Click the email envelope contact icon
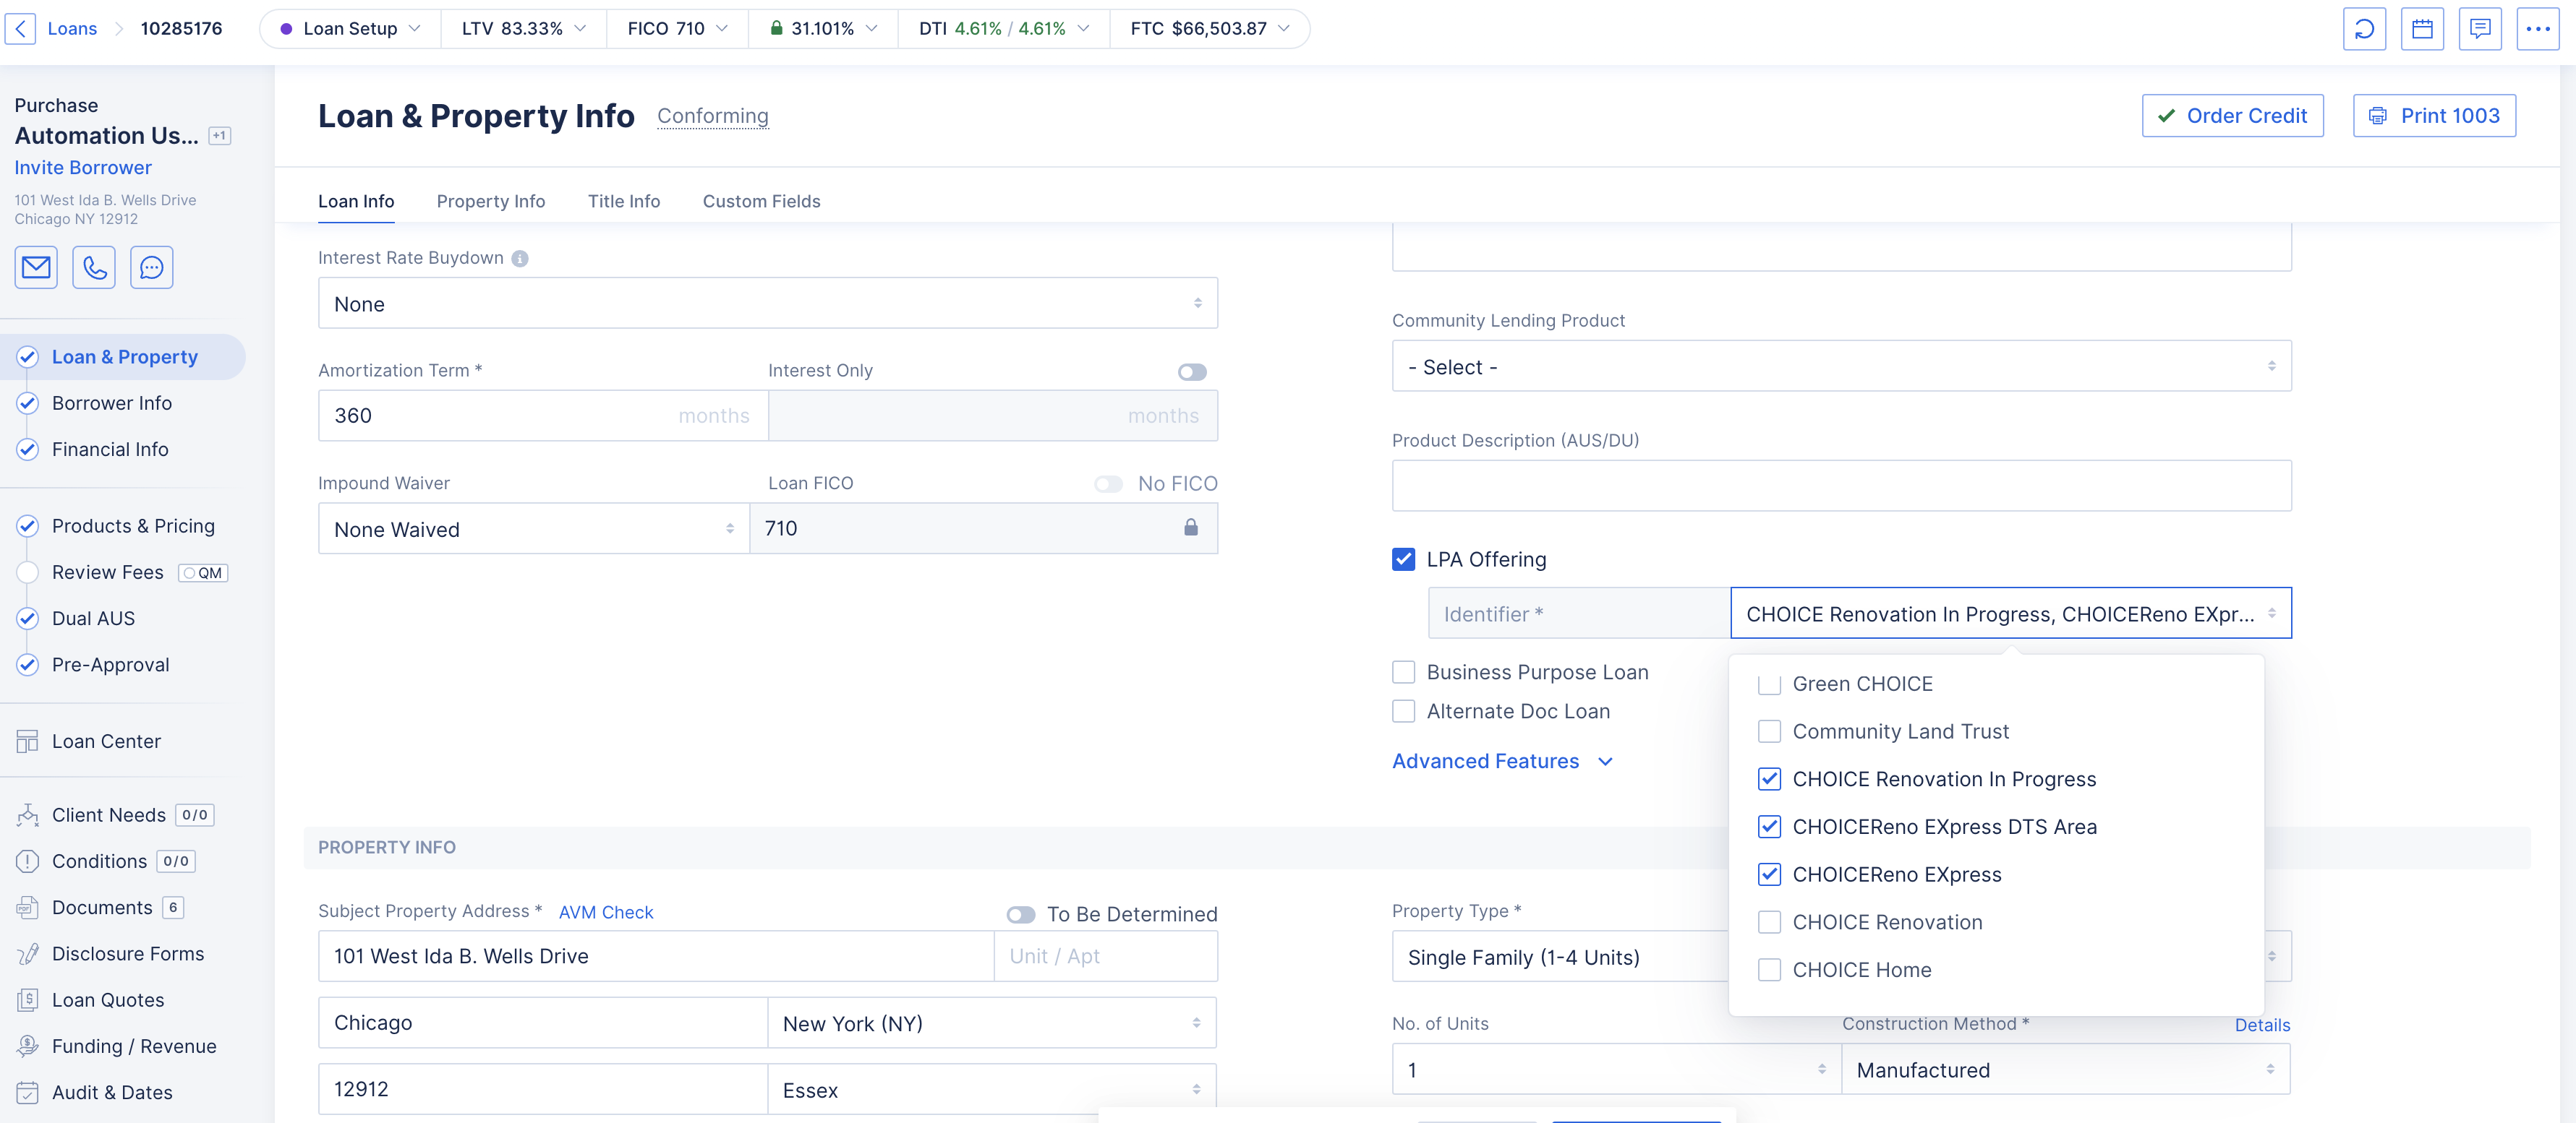The width and height of the screenshot is (2576, 1123). tap(36, 268)
